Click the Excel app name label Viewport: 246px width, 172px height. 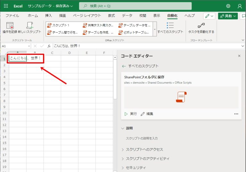(x=18, y=6)
